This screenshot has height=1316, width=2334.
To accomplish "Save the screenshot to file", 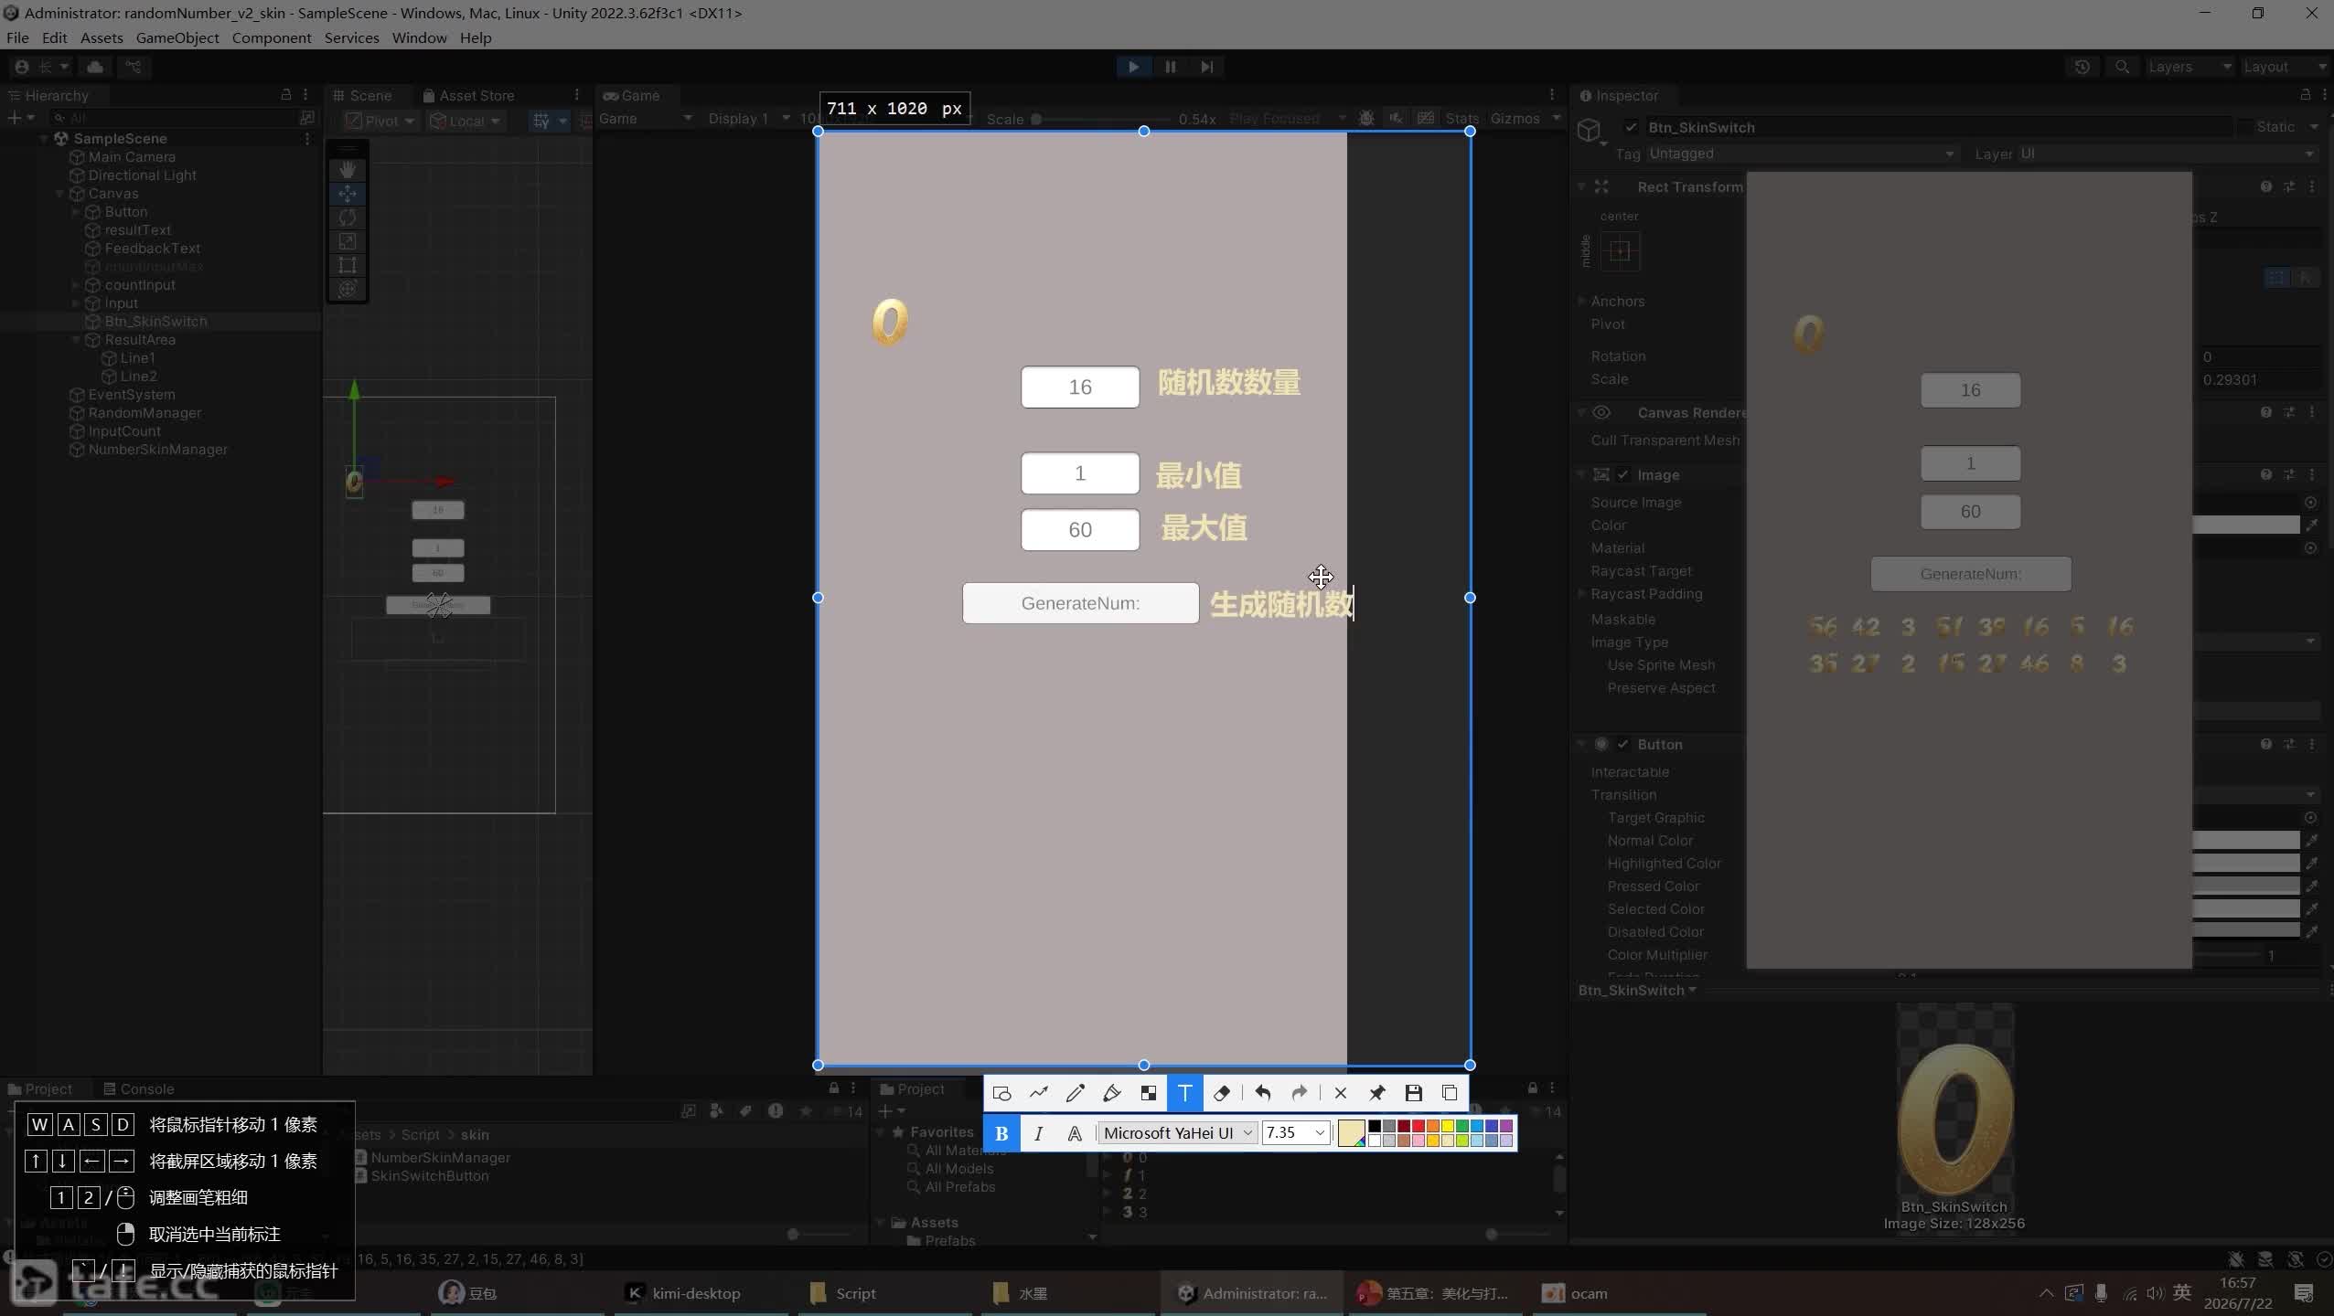I will (1414, 1093).
